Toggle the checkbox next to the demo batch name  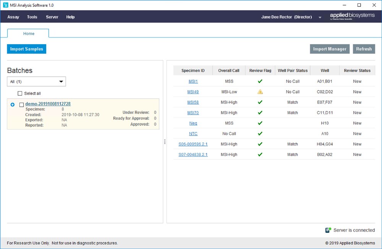(21, 104)
